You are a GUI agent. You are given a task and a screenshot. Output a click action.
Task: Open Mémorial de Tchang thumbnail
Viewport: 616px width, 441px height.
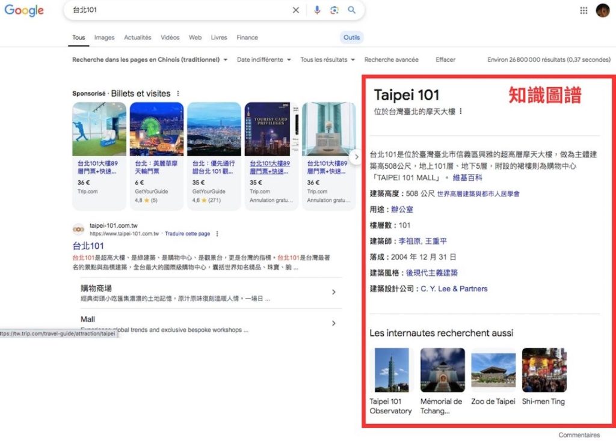point(442,370)
